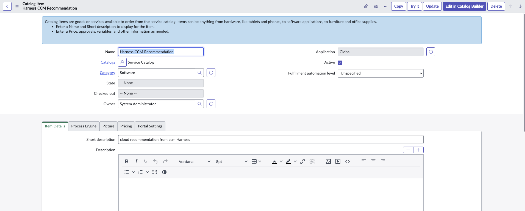Expand the Verdana font family dropdown
The width and height of the screenshot is (525, 211).
(x=195, y=162)
